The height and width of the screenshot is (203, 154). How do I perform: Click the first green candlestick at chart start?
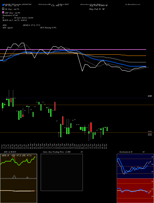(2, 105)
